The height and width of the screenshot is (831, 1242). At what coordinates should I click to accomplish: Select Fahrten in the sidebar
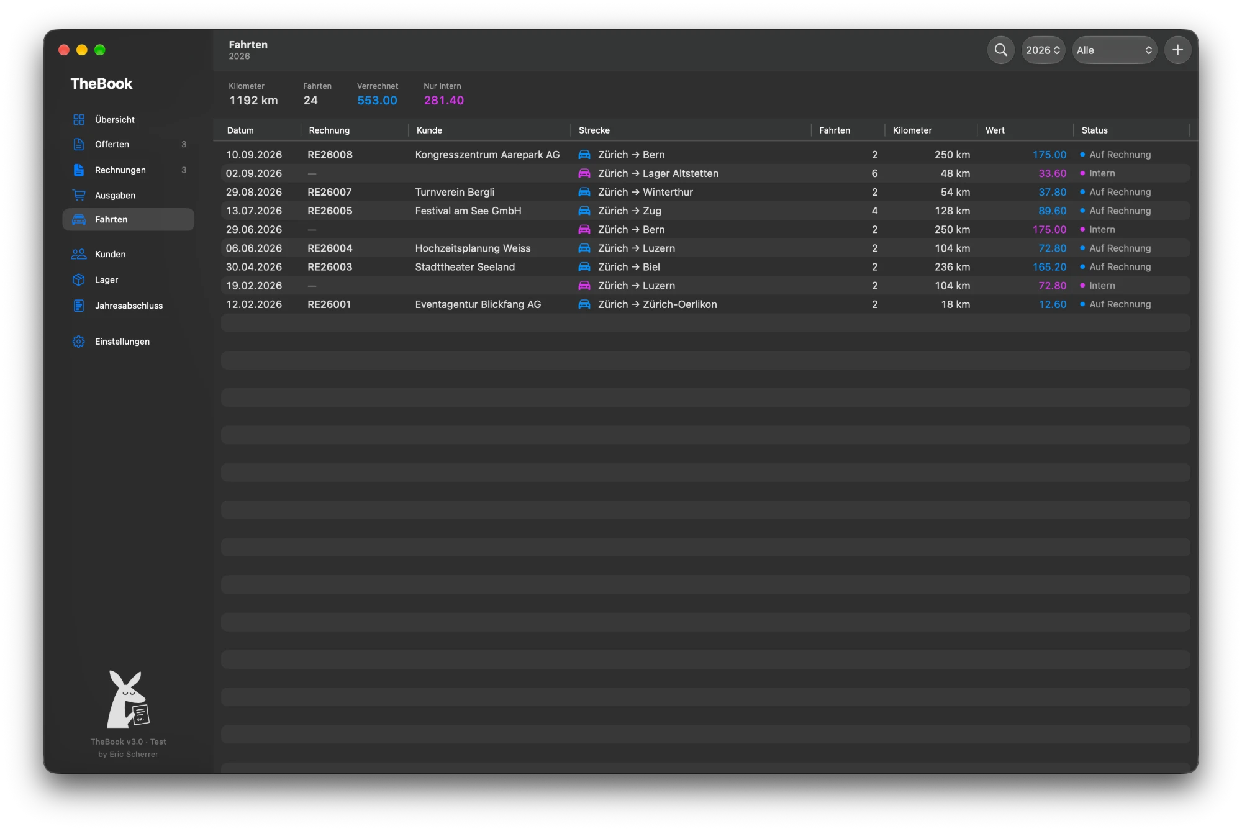129,219
